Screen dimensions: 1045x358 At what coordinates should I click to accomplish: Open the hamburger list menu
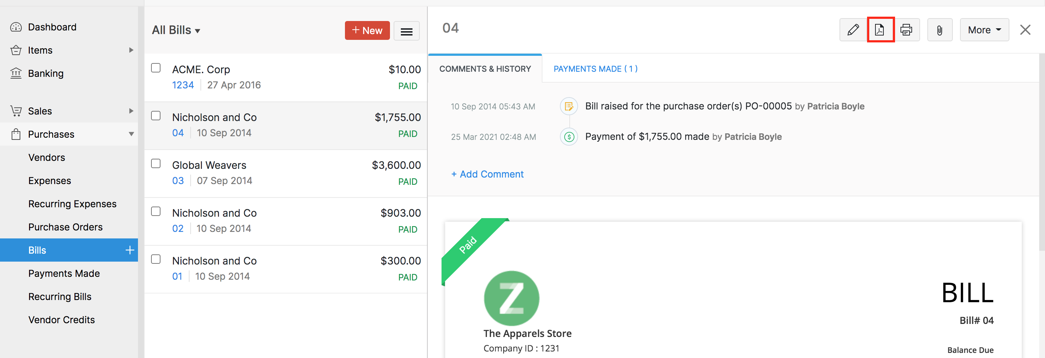(406, 31)
